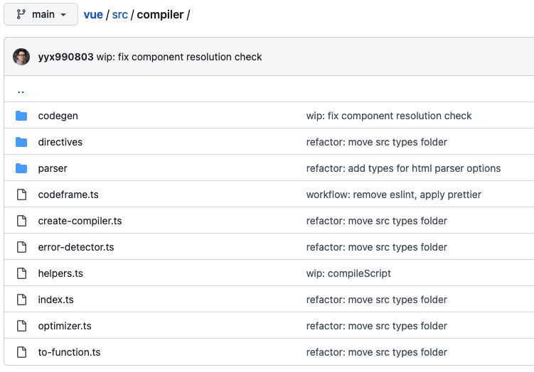Click the yyx990803 avatar image

point(21,57)
